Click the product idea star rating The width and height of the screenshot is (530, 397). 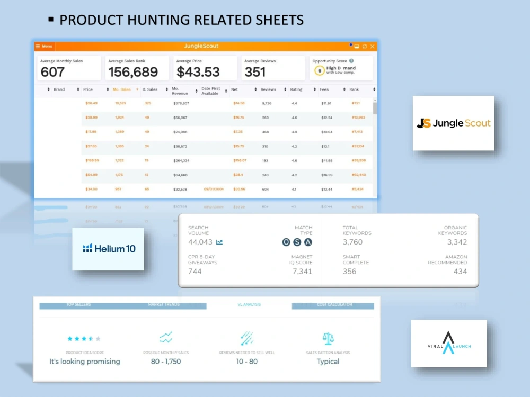[x=84, y=339]
